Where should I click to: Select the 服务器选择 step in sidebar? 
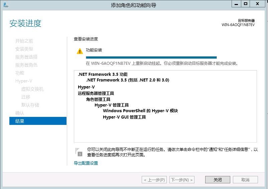pyautogui.click(x=26, y=57)
